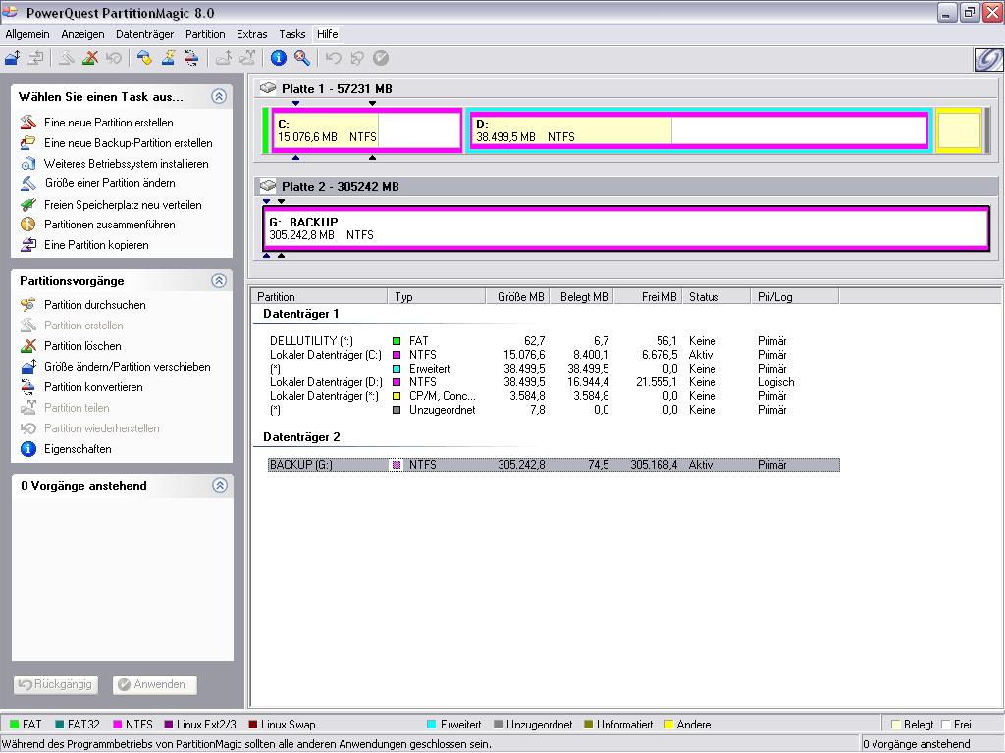Select the 'Lokaler Datenträger (D:)' row

pyautogui.click(x=554, y=382)
